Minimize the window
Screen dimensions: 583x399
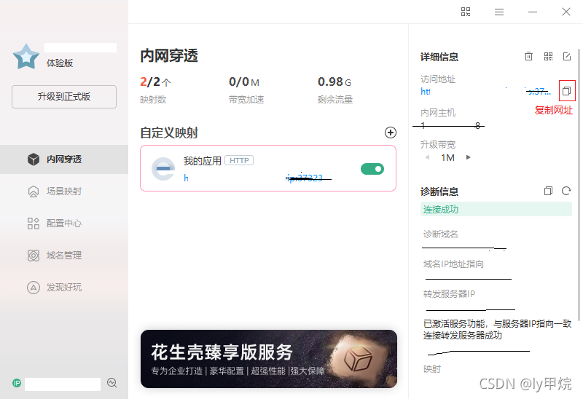coord(533,12)
